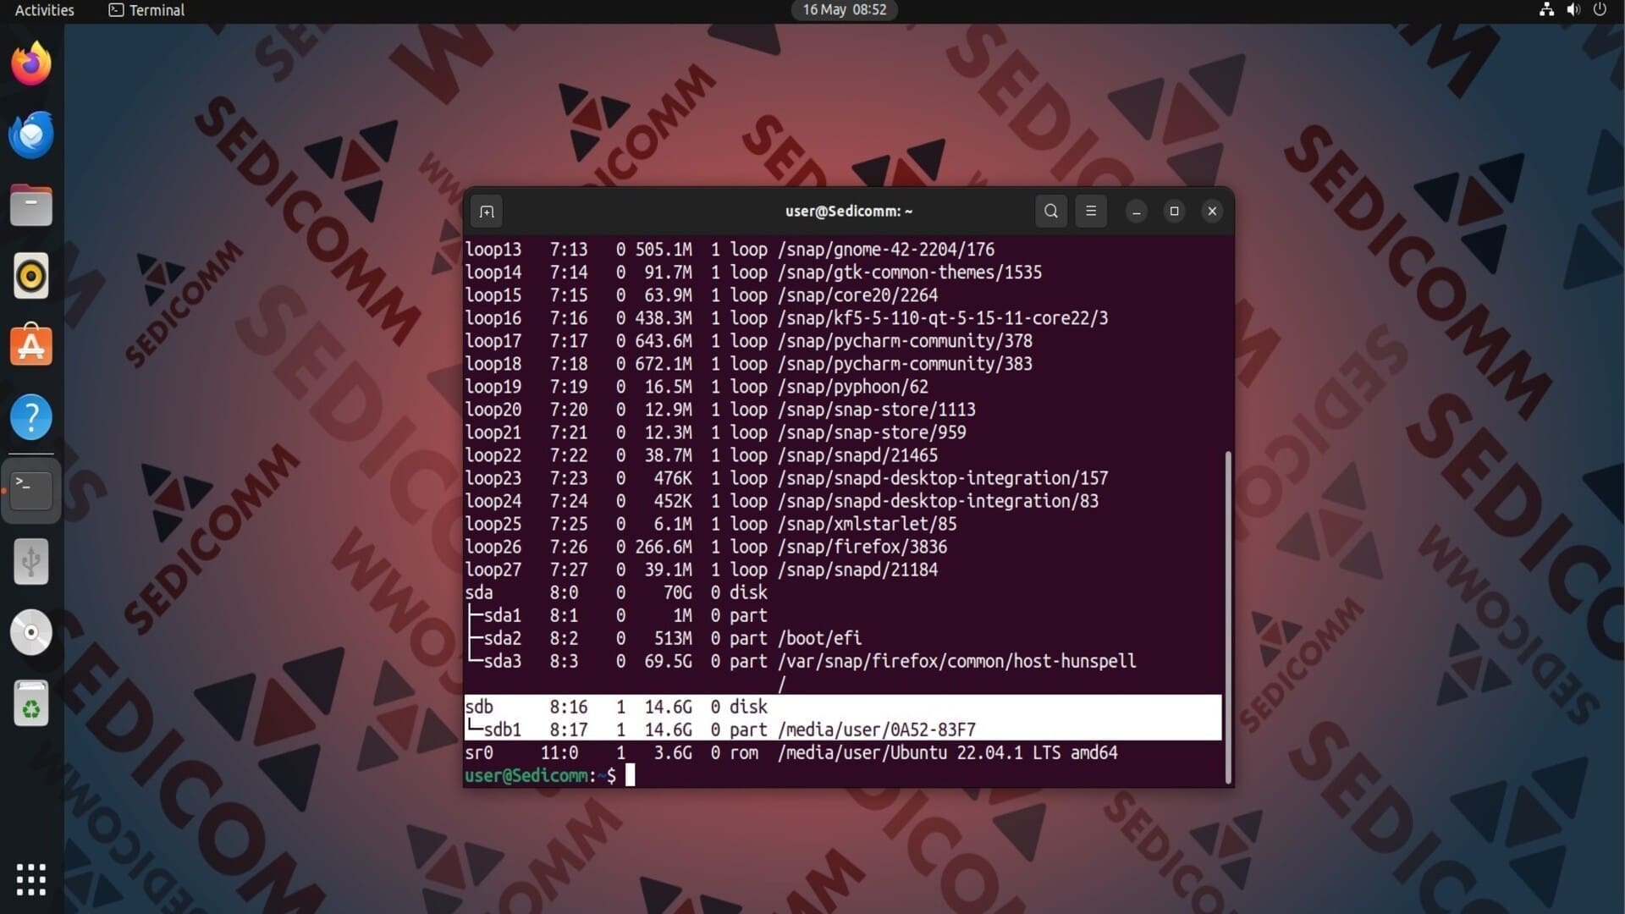Click the terminal search icon
Image resolution: width=1625 pixels, height=914 pixels.
[x=1050, y=212]
